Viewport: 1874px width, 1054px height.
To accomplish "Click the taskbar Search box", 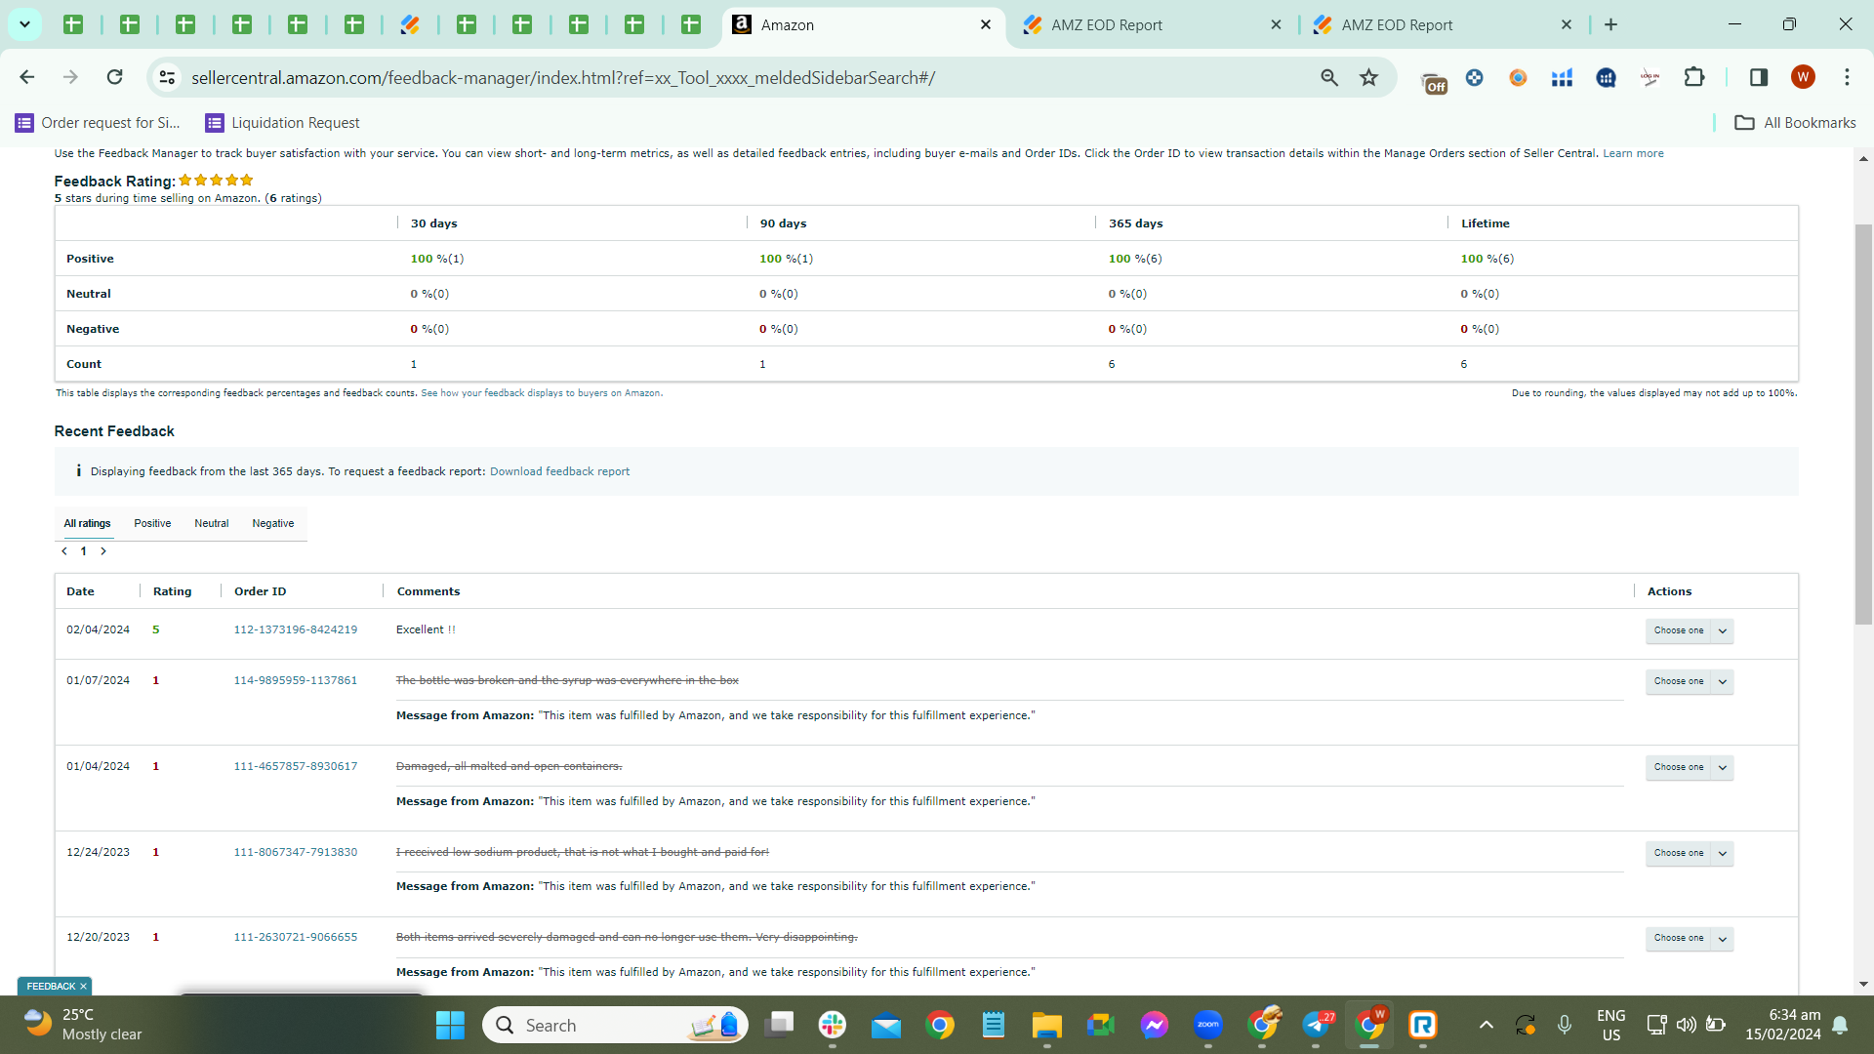I will coord(615,1025).
